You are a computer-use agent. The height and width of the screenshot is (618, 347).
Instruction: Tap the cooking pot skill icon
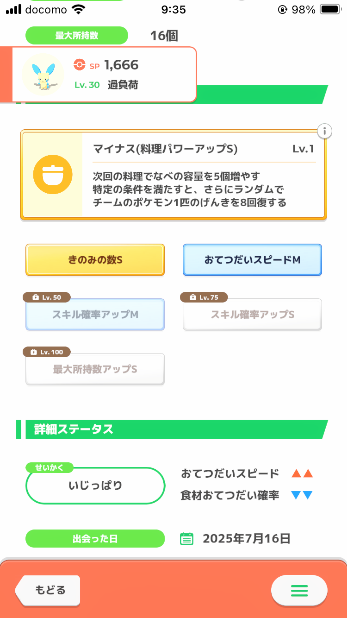(x=53, y=174)
